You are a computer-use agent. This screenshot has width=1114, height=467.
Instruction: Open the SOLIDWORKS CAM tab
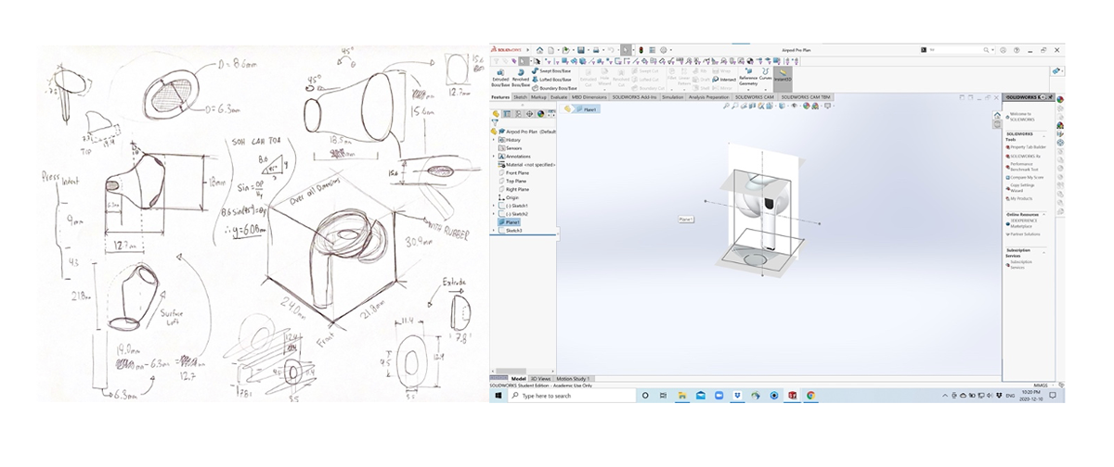pos(755,97)
